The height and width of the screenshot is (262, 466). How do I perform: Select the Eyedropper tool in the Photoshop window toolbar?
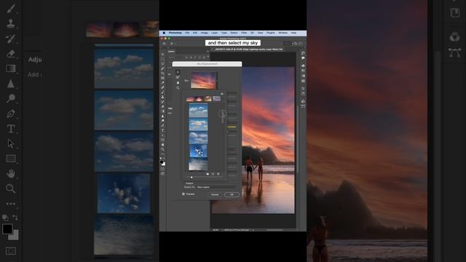click(162, 83)
